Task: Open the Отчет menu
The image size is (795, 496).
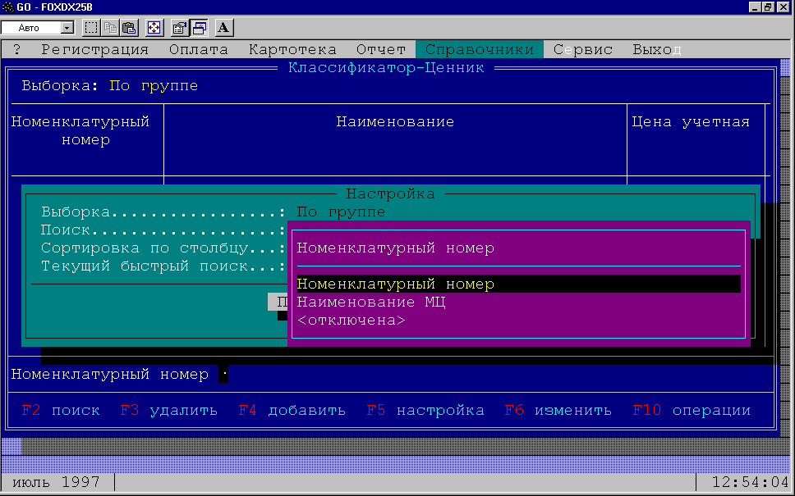Action: pyautogui.click(x=381, y=49)
